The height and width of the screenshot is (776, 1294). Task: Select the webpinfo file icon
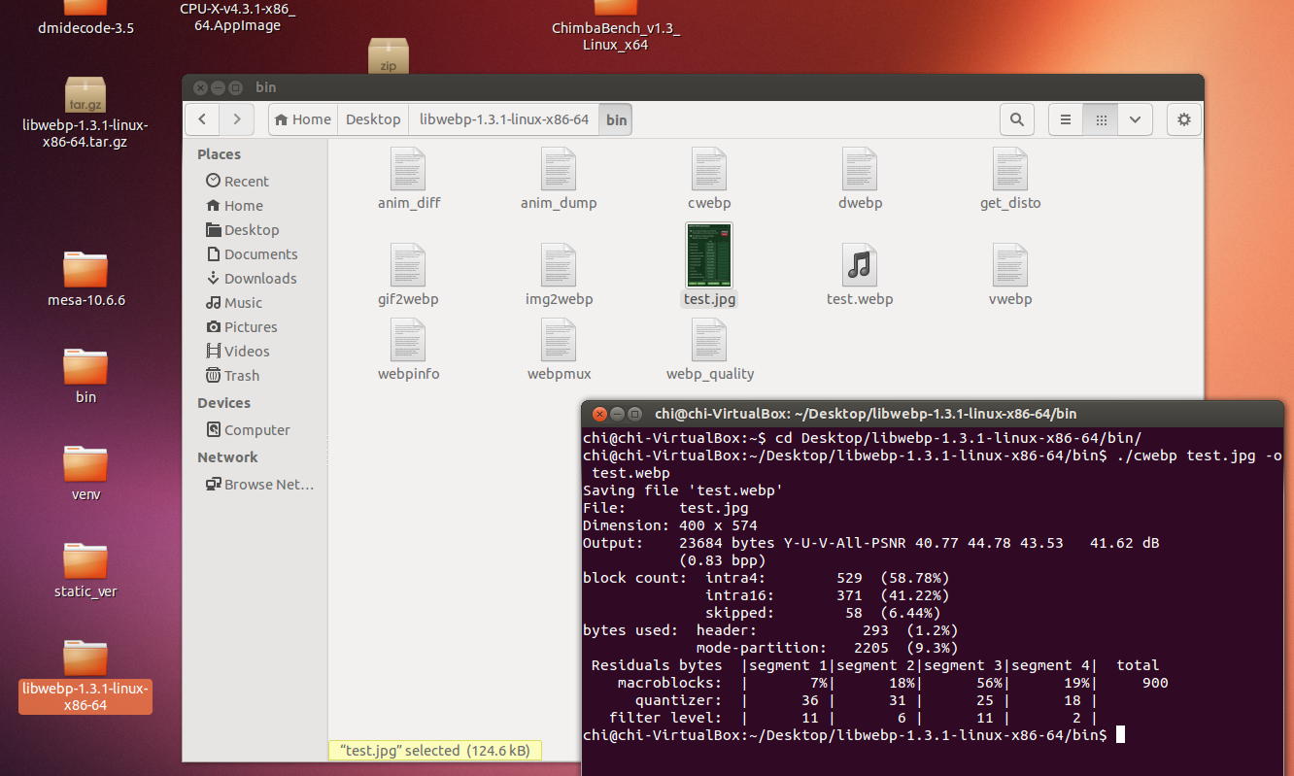(408, 340)
